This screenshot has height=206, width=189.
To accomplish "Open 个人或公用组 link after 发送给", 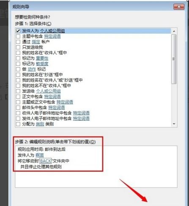I will pos(48,91).
